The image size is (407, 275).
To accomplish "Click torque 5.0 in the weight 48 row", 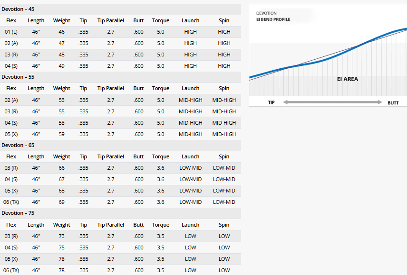I will (161, 55).
